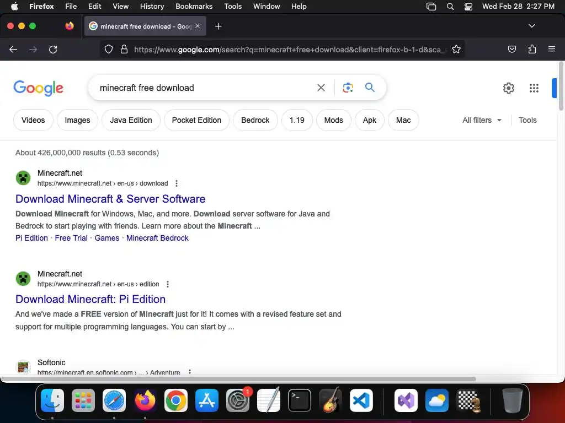
Task: Click into the Google search input field
Action: click(x=205, y=88)
